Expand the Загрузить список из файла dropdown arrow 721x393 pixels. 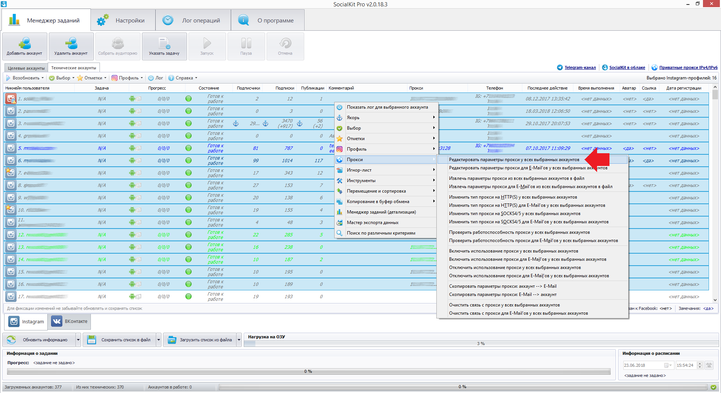(239, 340)
